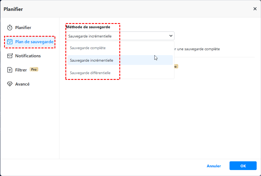Close the Planifier dialog with the X

click(255, 9)
